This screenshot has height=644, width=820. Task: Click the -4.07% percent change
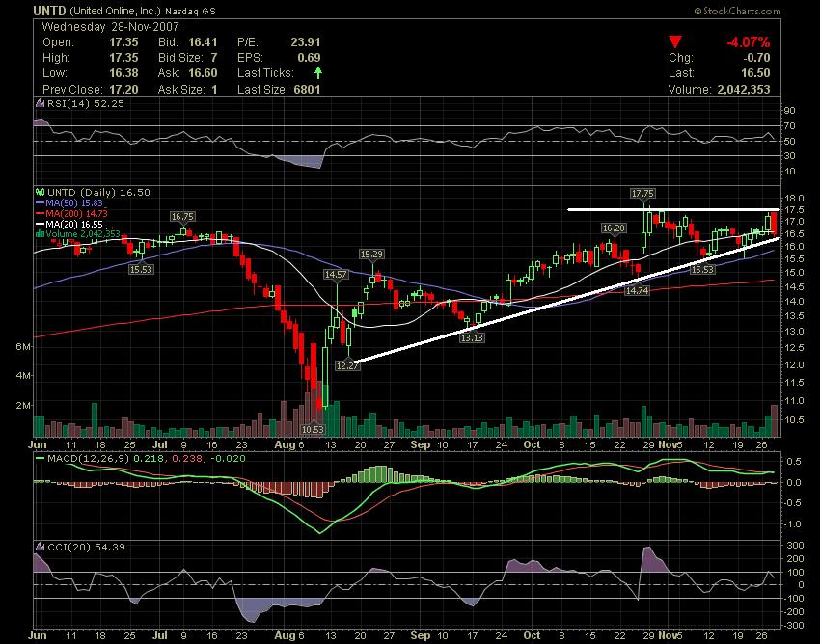[748, 42]
